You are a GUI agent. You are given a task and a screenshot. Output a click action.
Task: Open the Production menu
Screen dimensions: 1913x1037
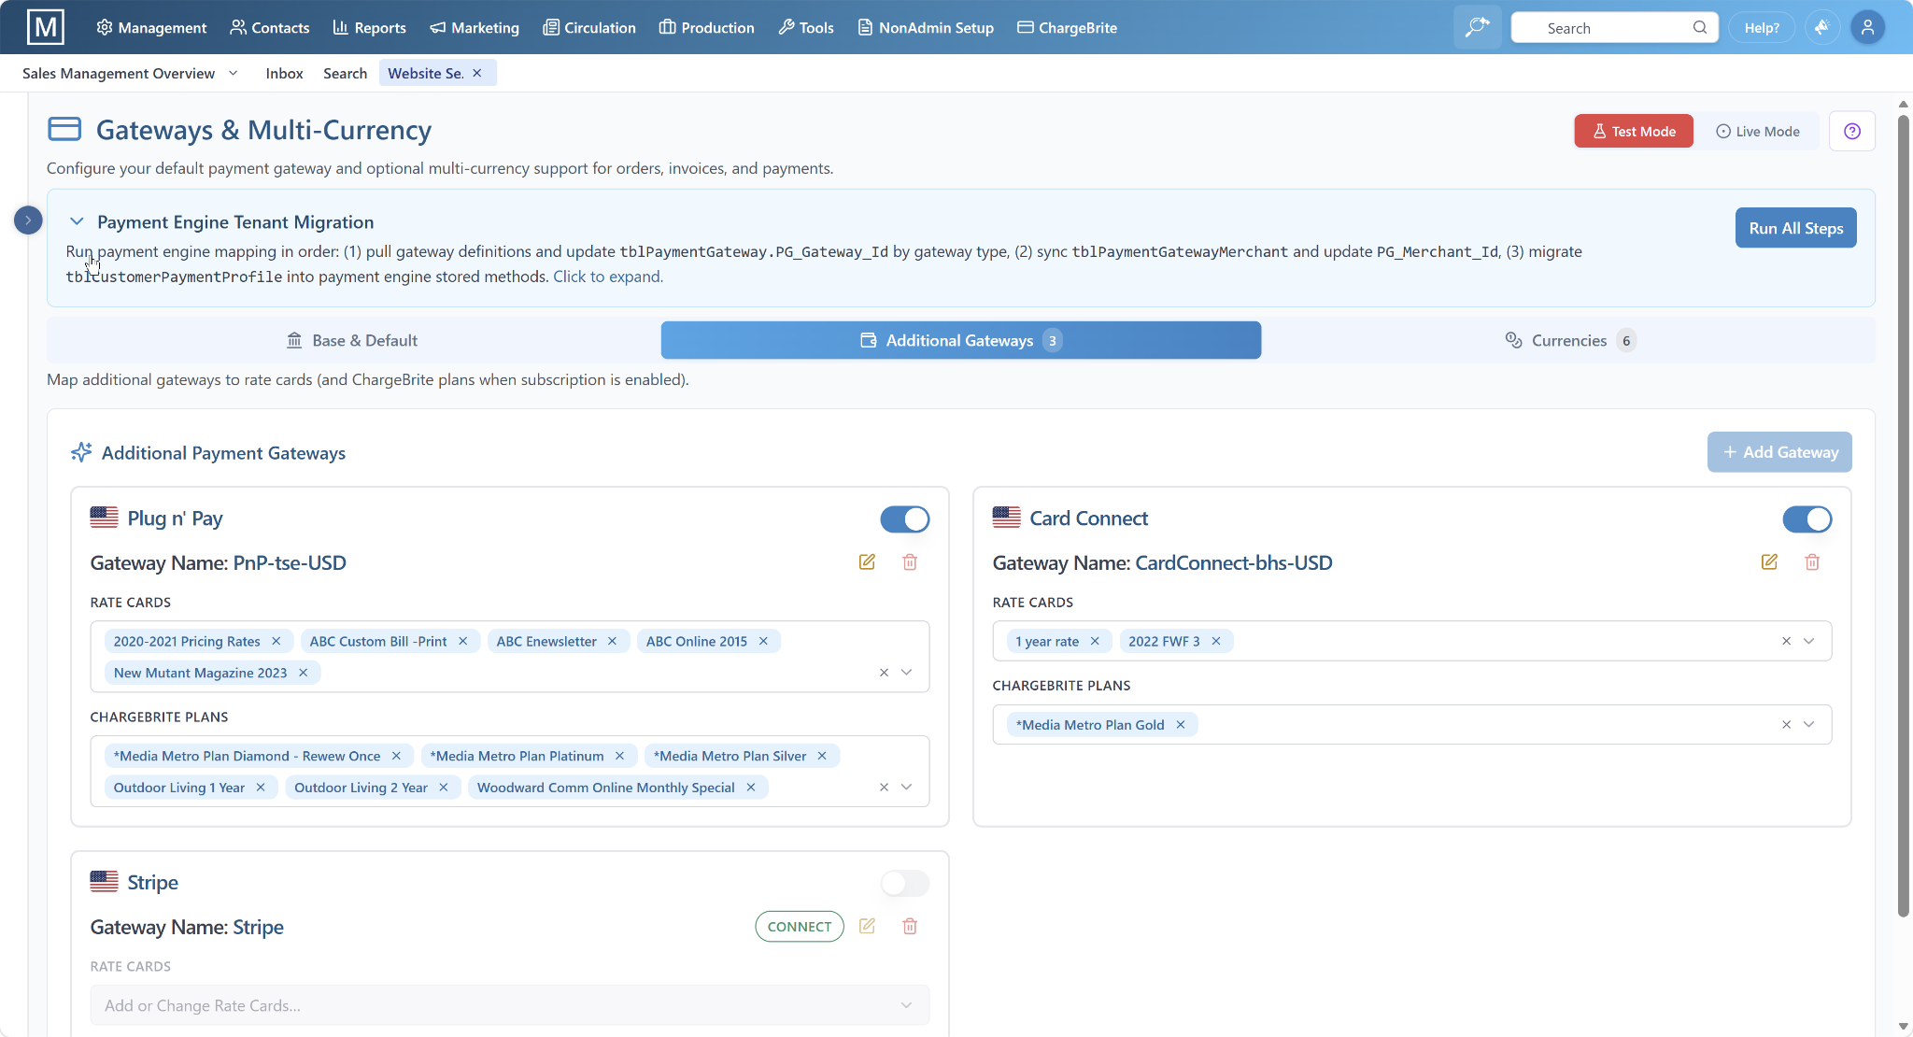click(706, 27)
